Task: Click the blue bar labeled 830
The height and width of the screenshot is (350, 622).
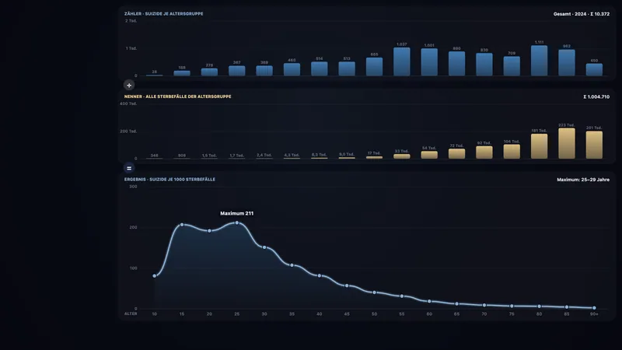Action: [x=484, y=65]
